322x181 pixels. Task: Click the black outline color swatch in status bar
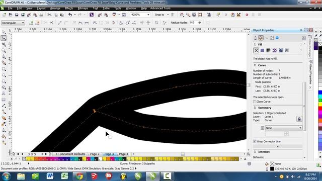[272, 169]
